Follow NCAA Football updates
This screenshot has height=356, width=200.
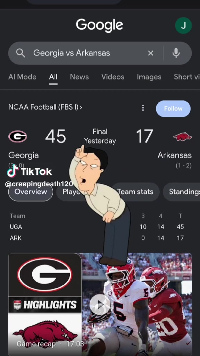pyautogui.click(x=173, y=108)
